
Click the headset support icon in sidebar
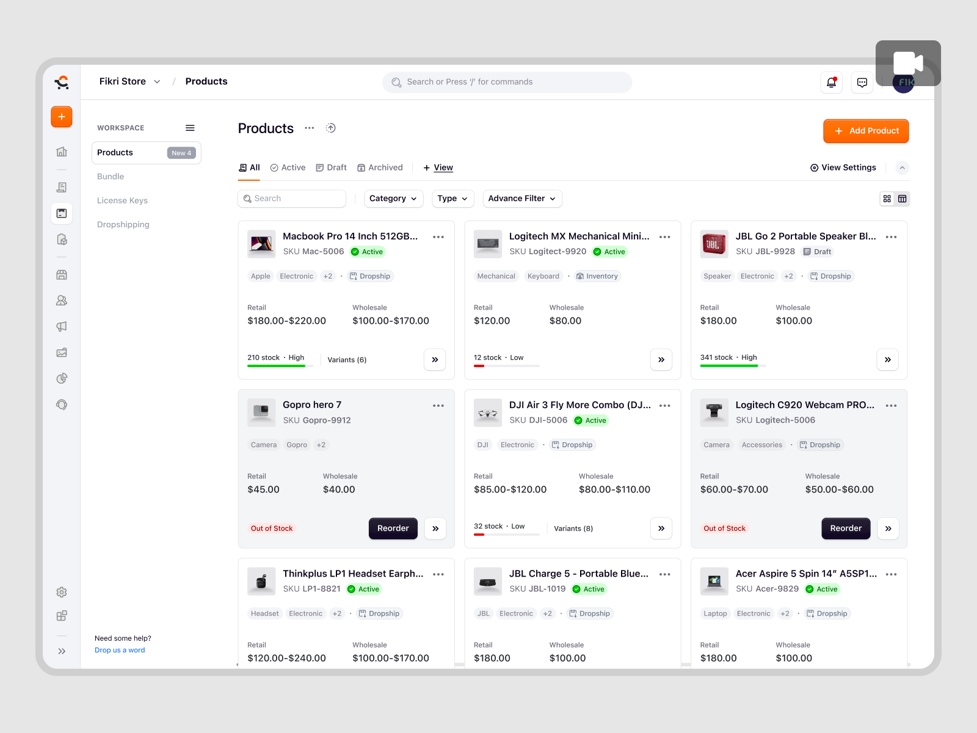[x=61, y=404]
